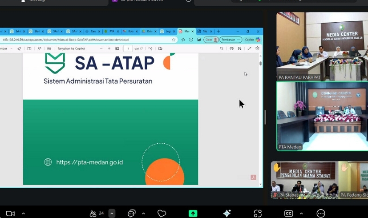Expand the highlight color dropdown arrow
This screenshot has height=218, width=368.
[x=11, y=48]
